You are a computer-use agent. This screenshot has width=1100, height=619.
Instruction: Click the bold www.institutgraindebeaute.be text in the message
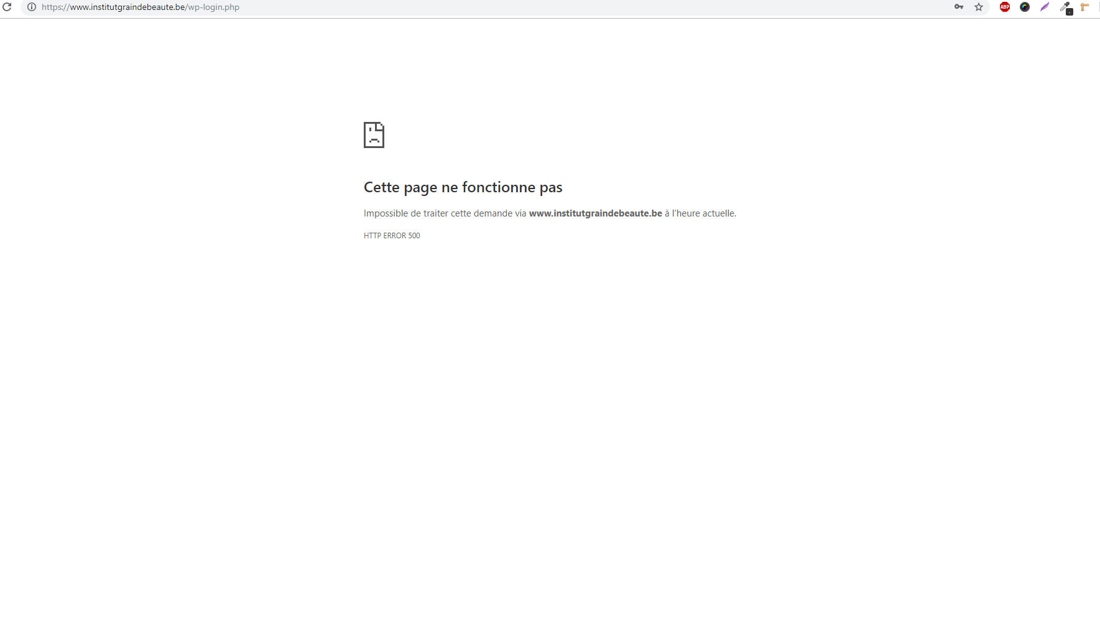point(595,213)
